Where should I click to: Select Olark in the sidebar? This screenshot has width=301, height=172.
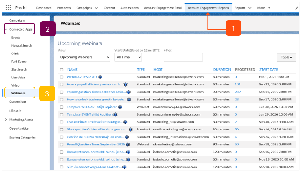pyautogui.click(x=15, y=54)
